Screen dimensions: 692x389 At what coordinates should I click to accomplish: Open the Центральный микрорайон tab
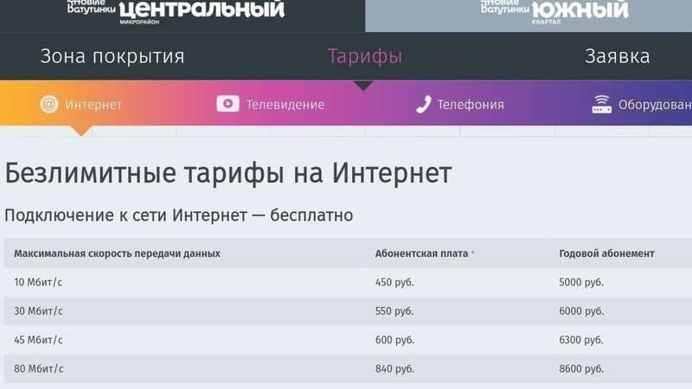183,16
